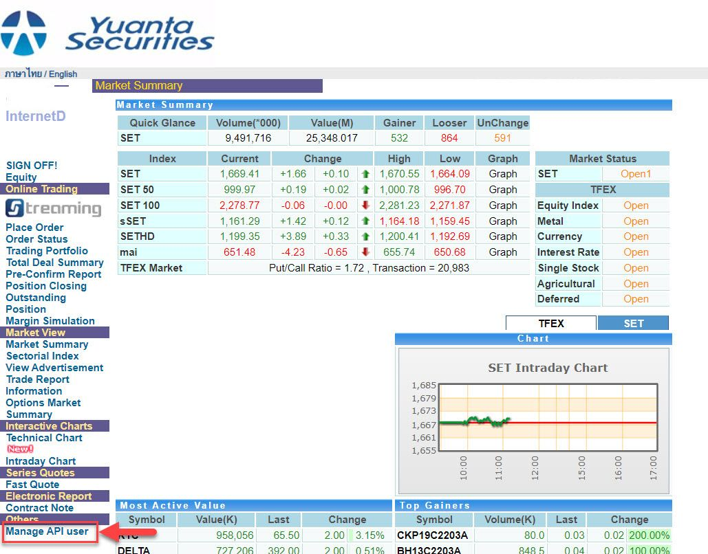Select the Electronic Report menu header

click(54, 496)
